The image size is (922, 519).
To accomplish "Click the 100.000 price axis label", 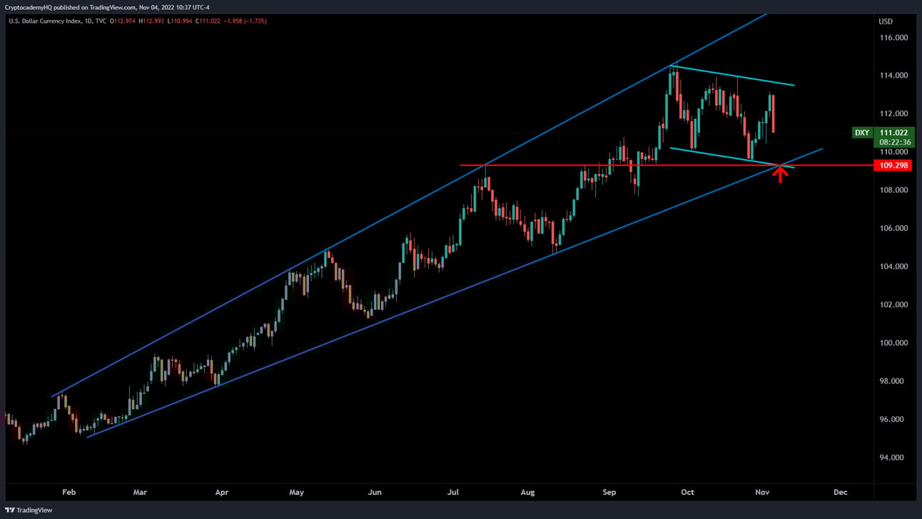I will (x=893, y=343).
